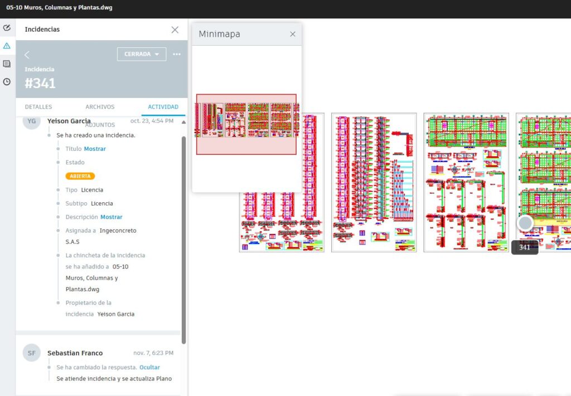
Task: Open the CERRADA status dropdown
Action: [142, 54]
